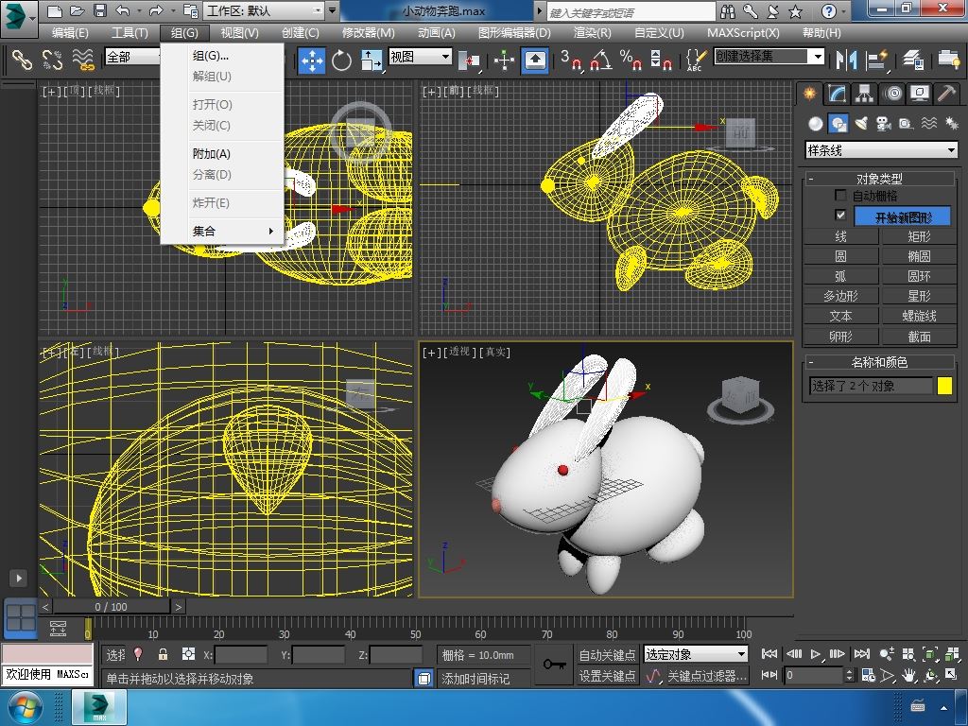Viewport: 968px width, 726px height.
Task: Choose the Select and Rotate tool
Action: tap(340, 60)
